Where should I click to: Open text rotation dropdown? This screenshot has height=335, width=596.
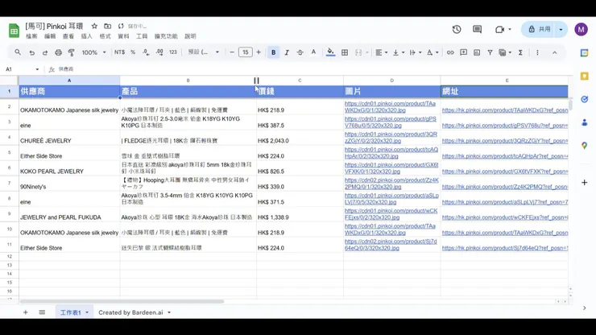(x=433, y=52)
